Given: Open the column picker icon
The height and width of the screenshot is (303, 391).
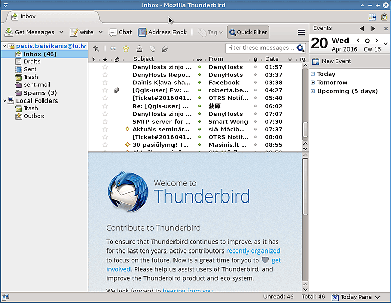Looking at the screenshot, I should coord(302,59).
